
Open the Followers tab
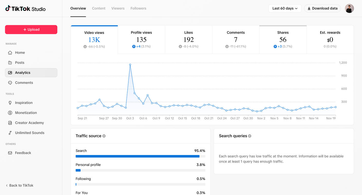tap(138, 8)
